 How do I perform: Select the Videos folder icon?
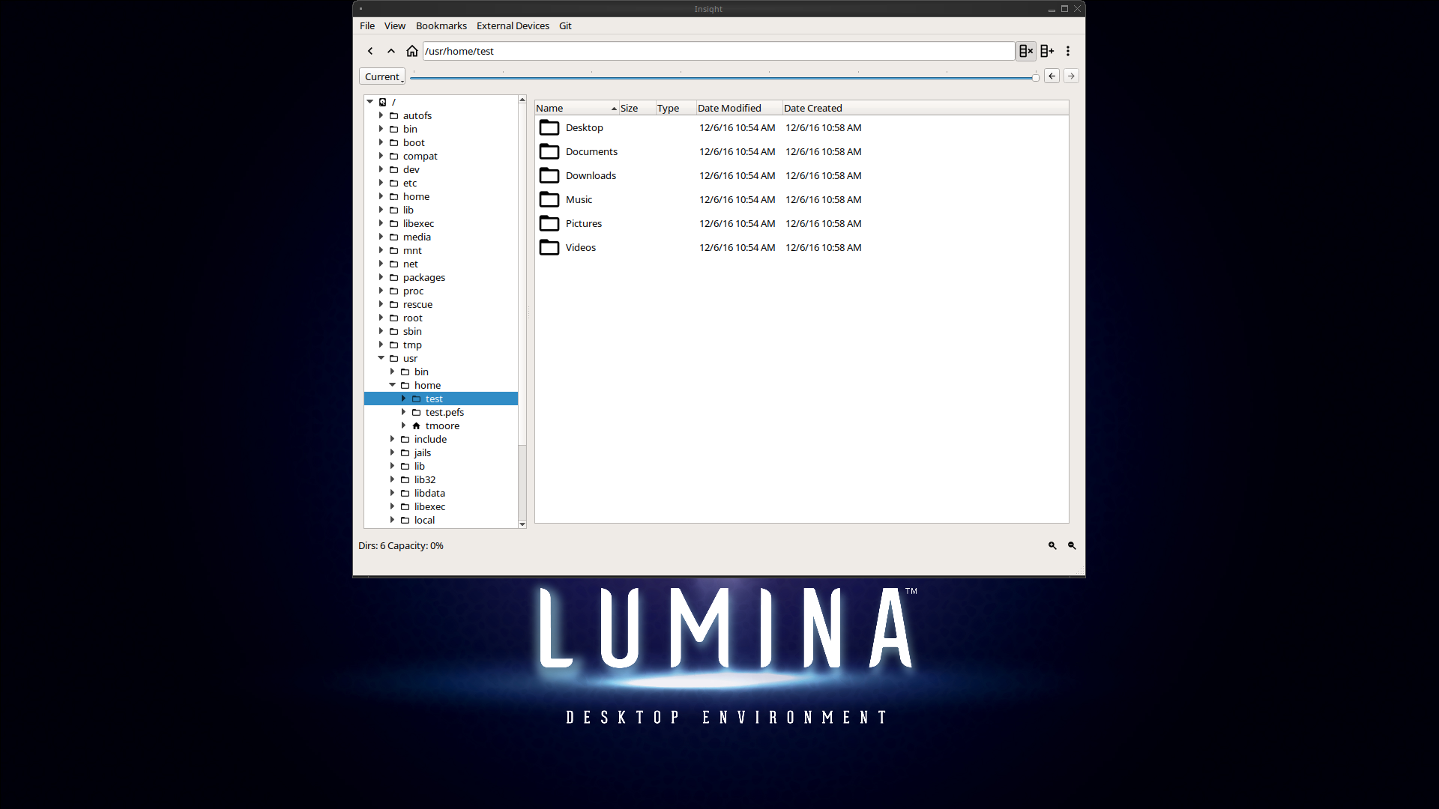549,247
